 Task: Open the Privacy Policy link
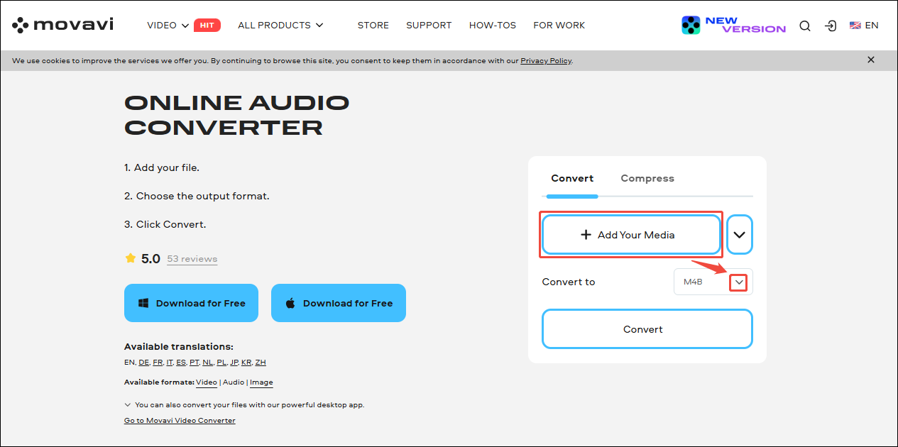click(x=545, y=60)
